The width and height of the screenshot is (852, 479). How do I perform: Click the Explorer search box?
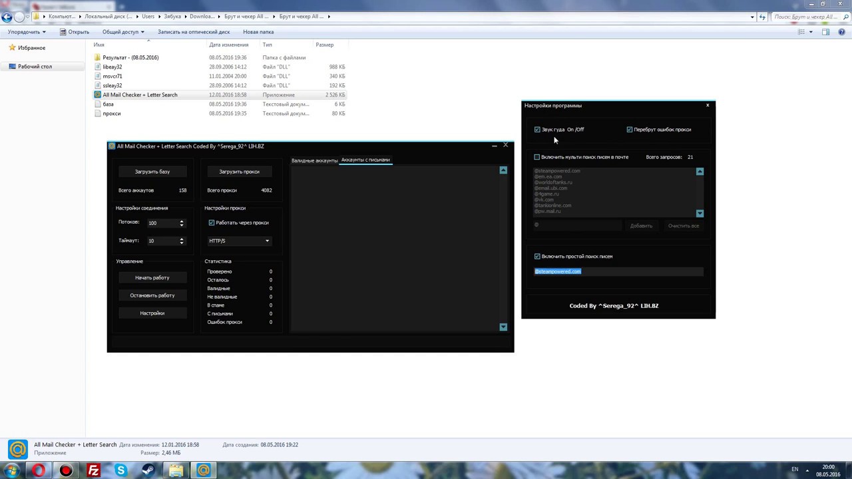(x=809, y=17)
